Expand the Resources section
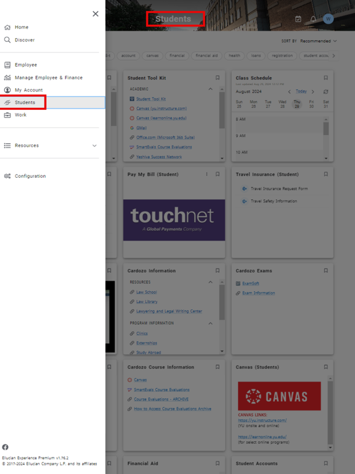This screenshot has width=355, height=474. 49,146
